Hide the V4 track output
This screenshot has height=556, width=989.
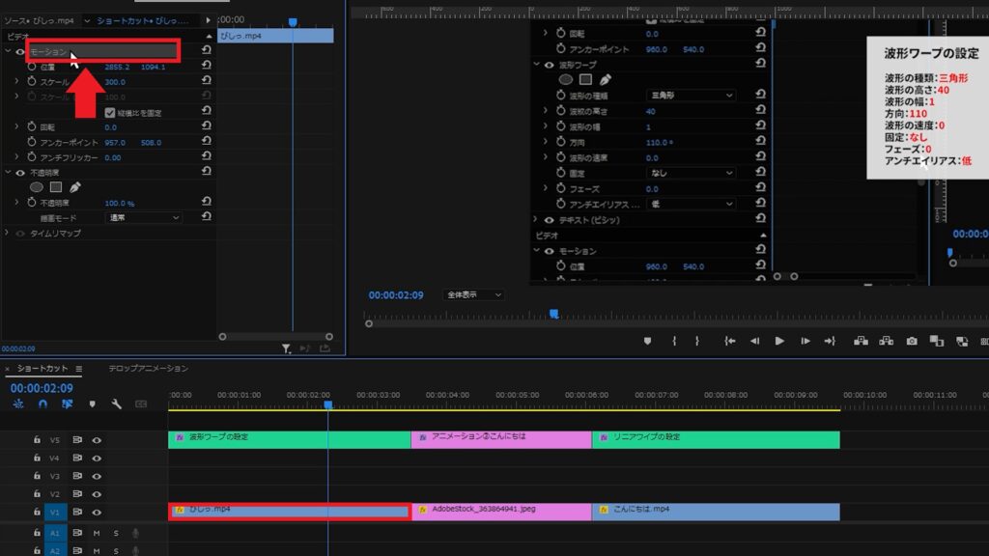pos(97,459)
